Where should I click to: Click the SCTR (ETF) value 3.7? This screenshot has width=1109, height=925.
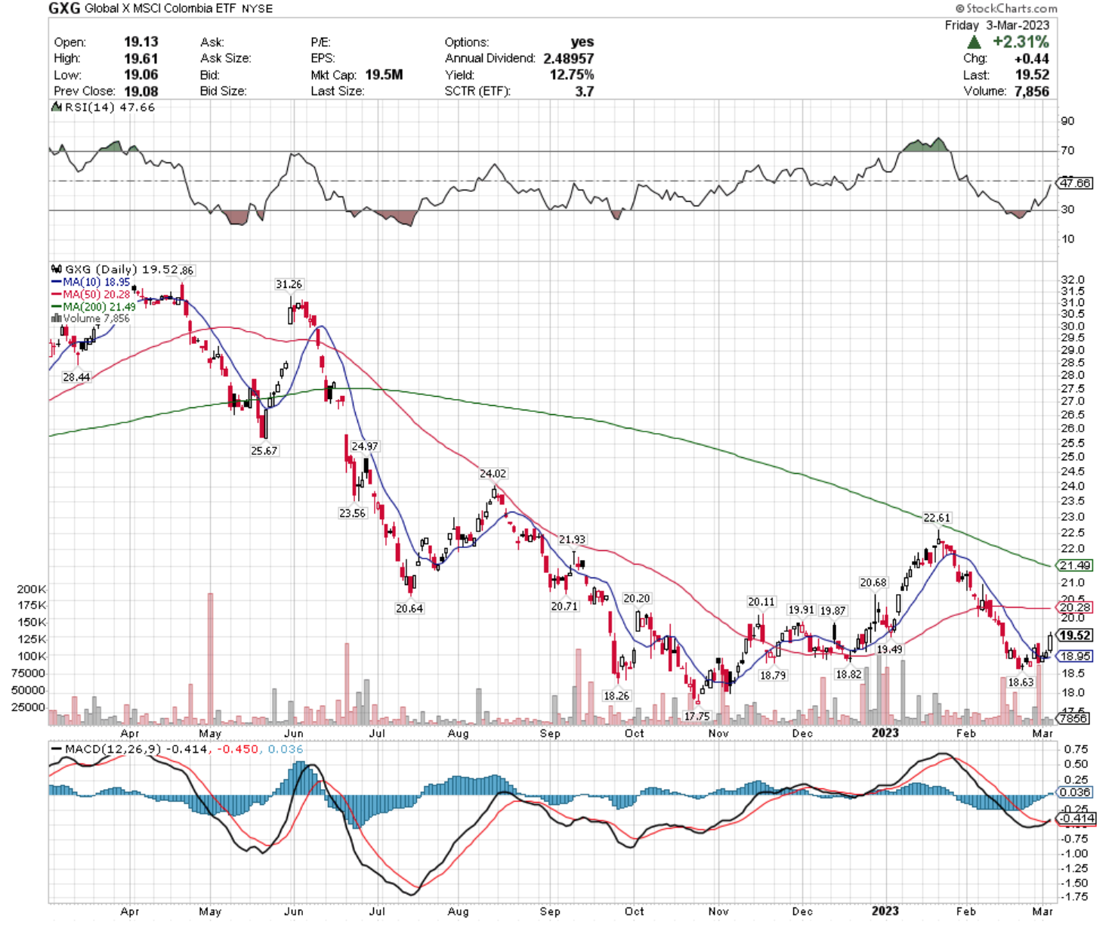[x=585, y=91]
